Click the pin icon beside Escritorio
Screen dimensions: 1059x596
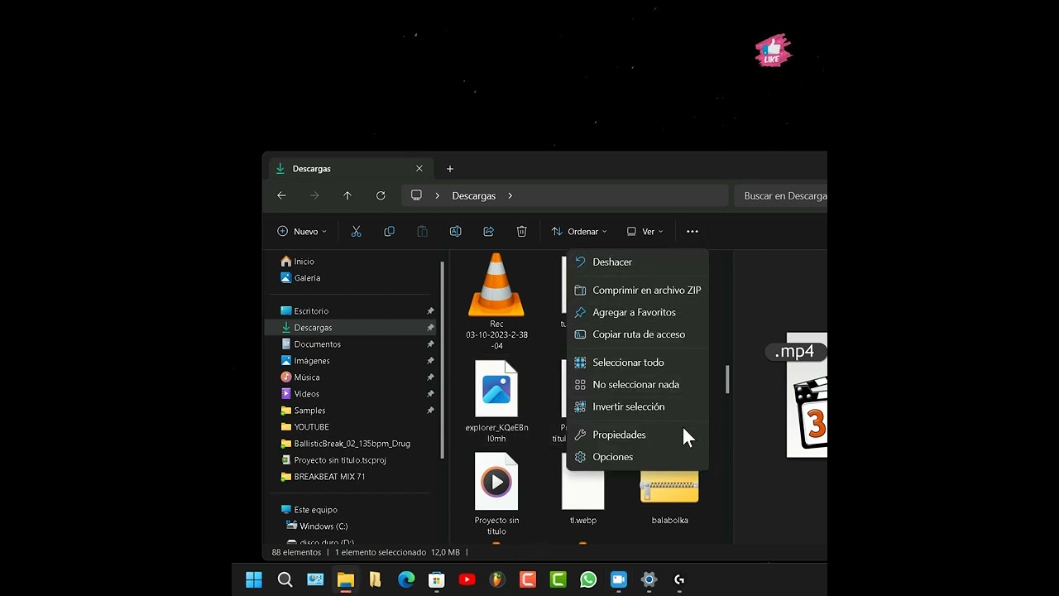coord(430,311)
